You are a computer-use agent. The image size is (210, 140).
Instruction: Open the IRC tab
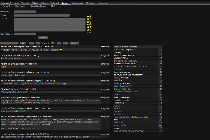[53, 6]
